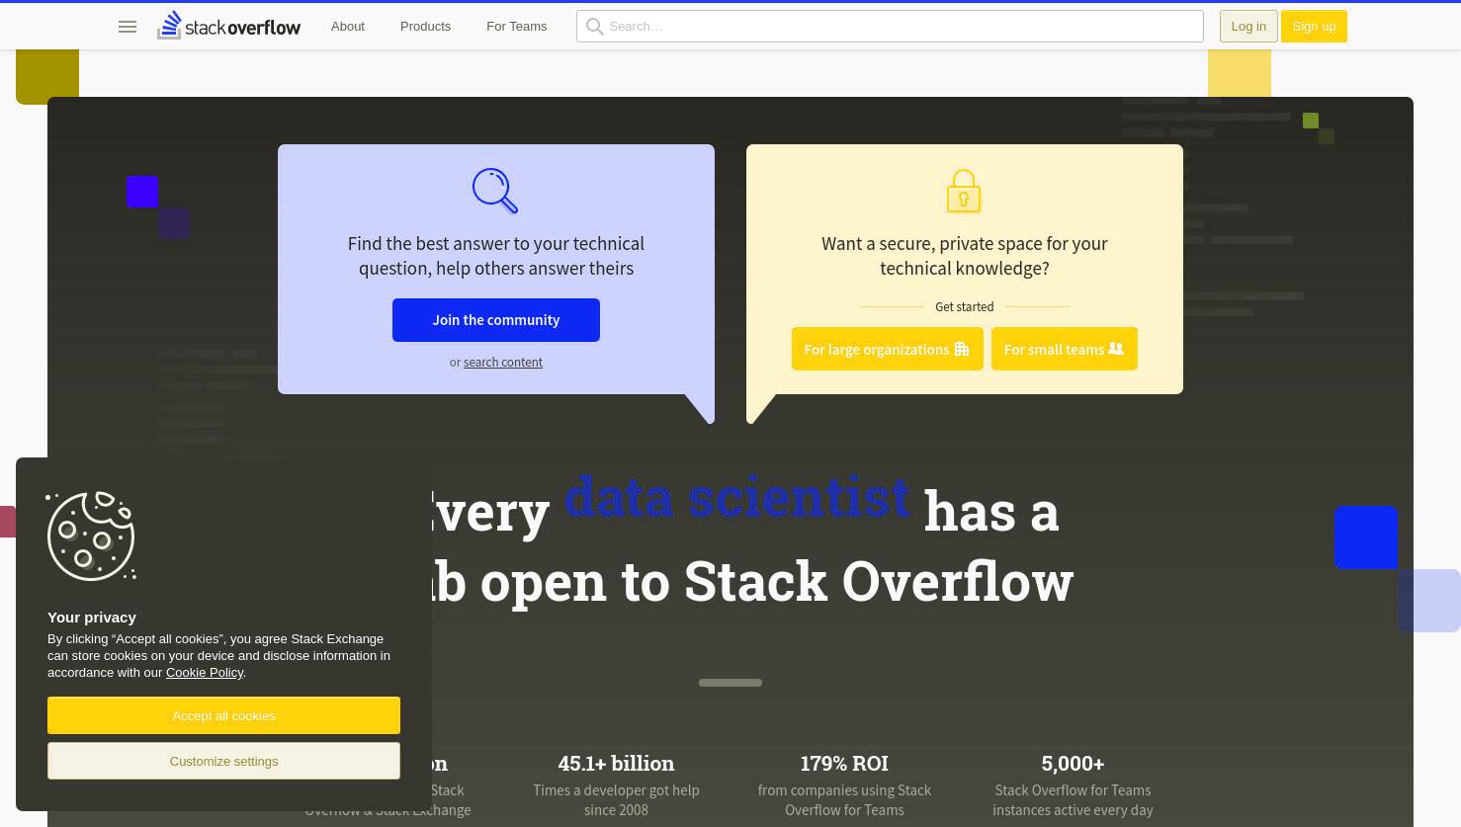The width and height of the screenshot is (1461, 827).
Task: Follow the search content link
Action: pyautogui.click(x=503, y=363)
